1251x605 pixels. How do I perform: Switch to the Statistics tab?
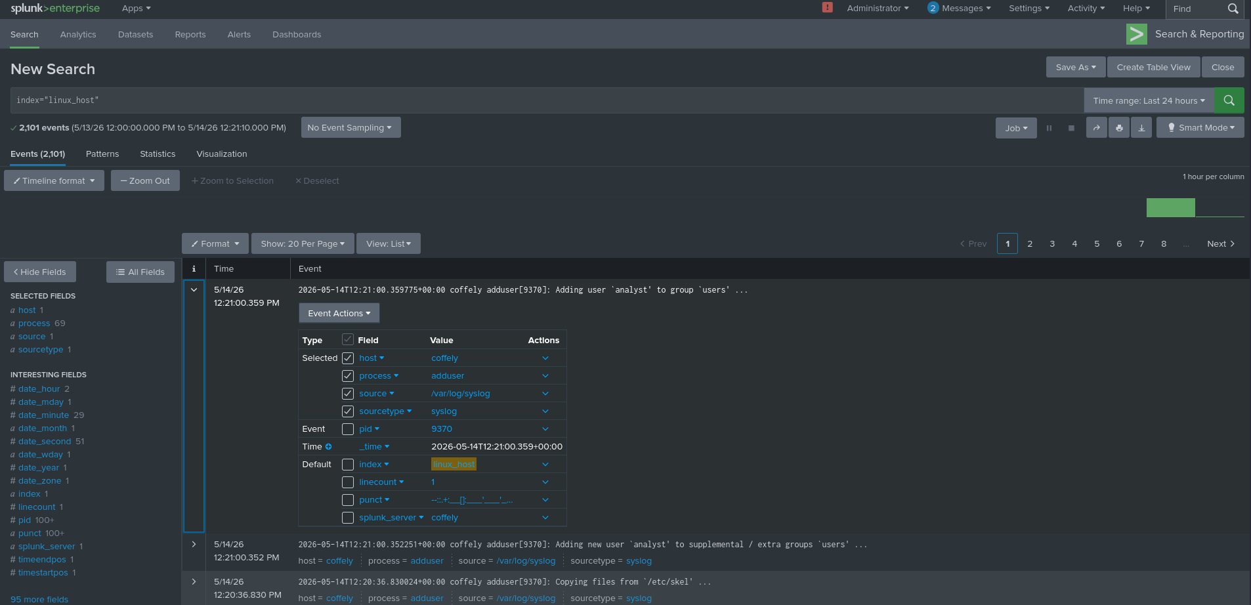coord(158,154)
